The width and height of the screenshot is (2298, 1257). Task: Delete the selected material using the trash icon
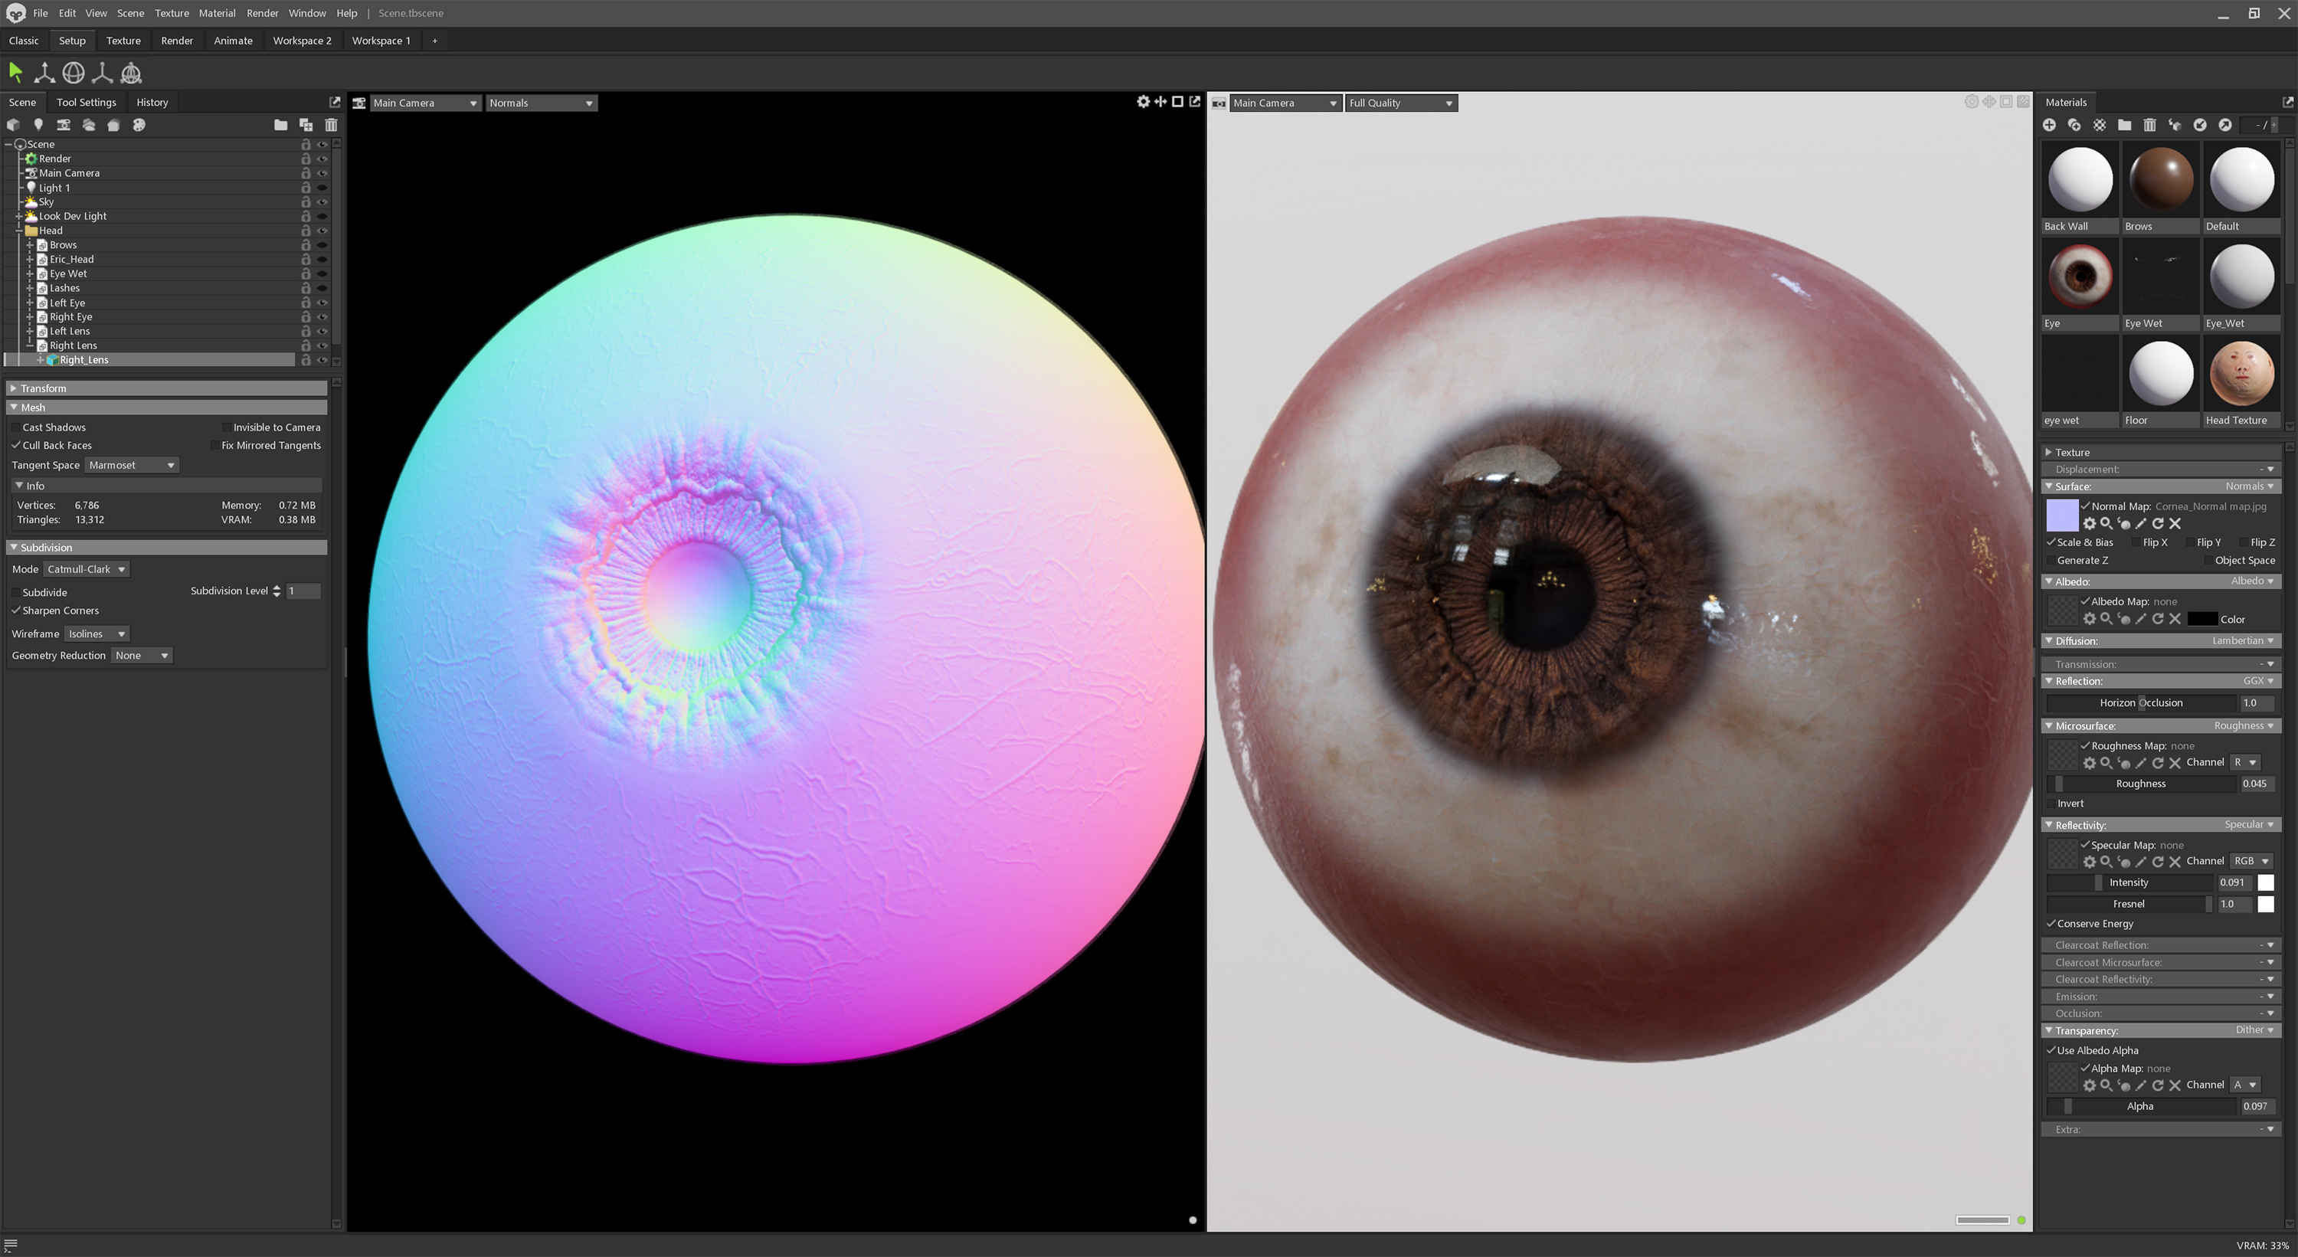tap(2150, 125)
